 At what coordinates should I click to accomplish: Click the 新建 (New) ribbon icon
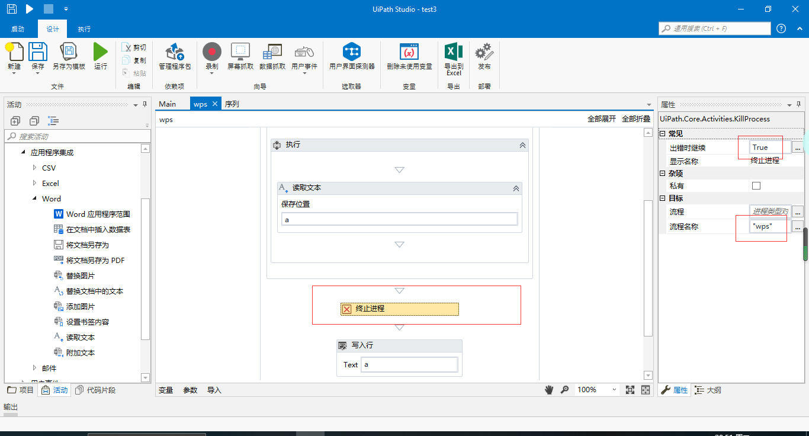pos(14,53)
